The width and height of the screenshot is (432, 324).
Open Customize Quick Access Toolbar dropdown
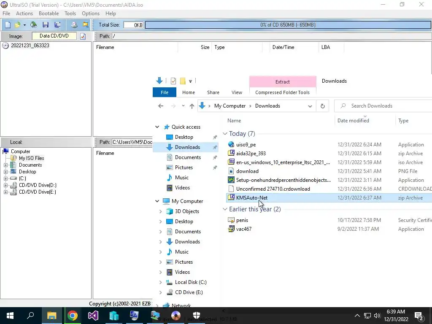coord(190,81)
